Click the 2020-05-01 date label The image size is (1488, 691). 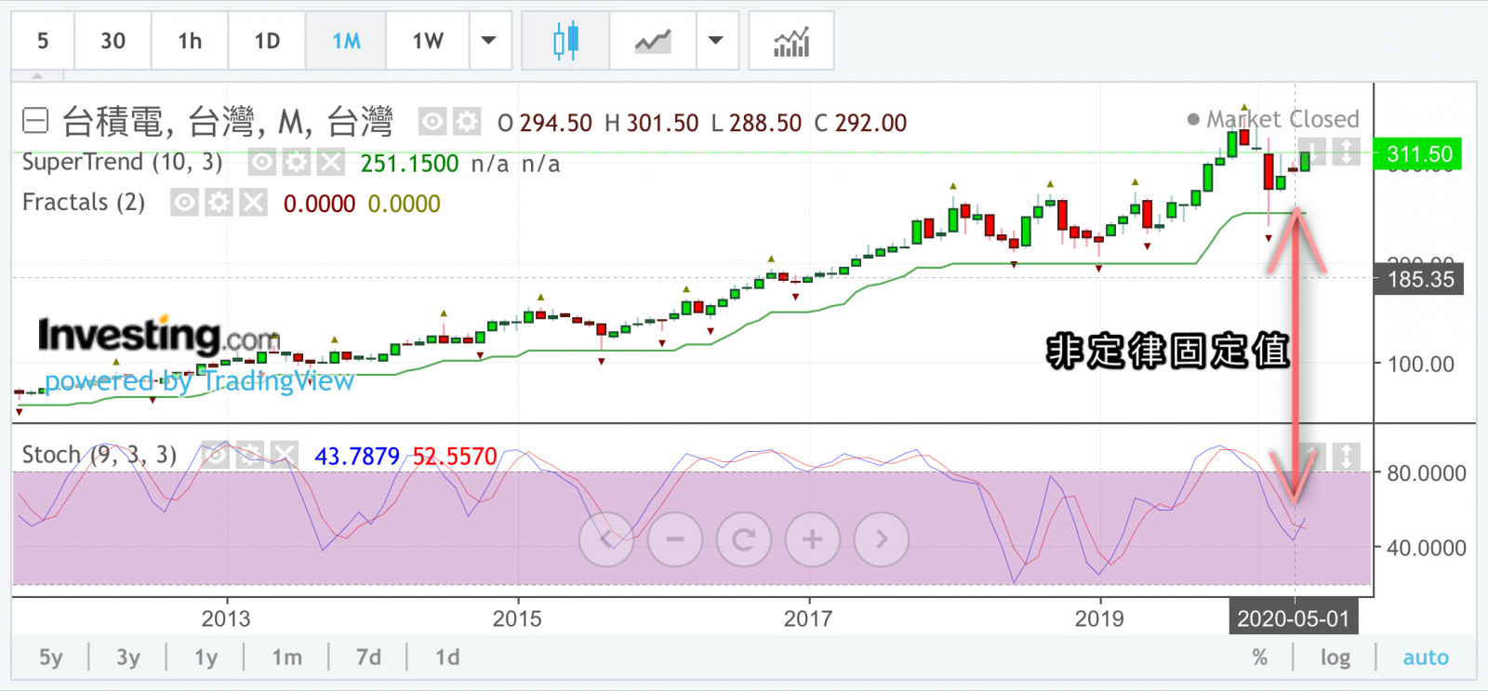(x=1293, y=618)
